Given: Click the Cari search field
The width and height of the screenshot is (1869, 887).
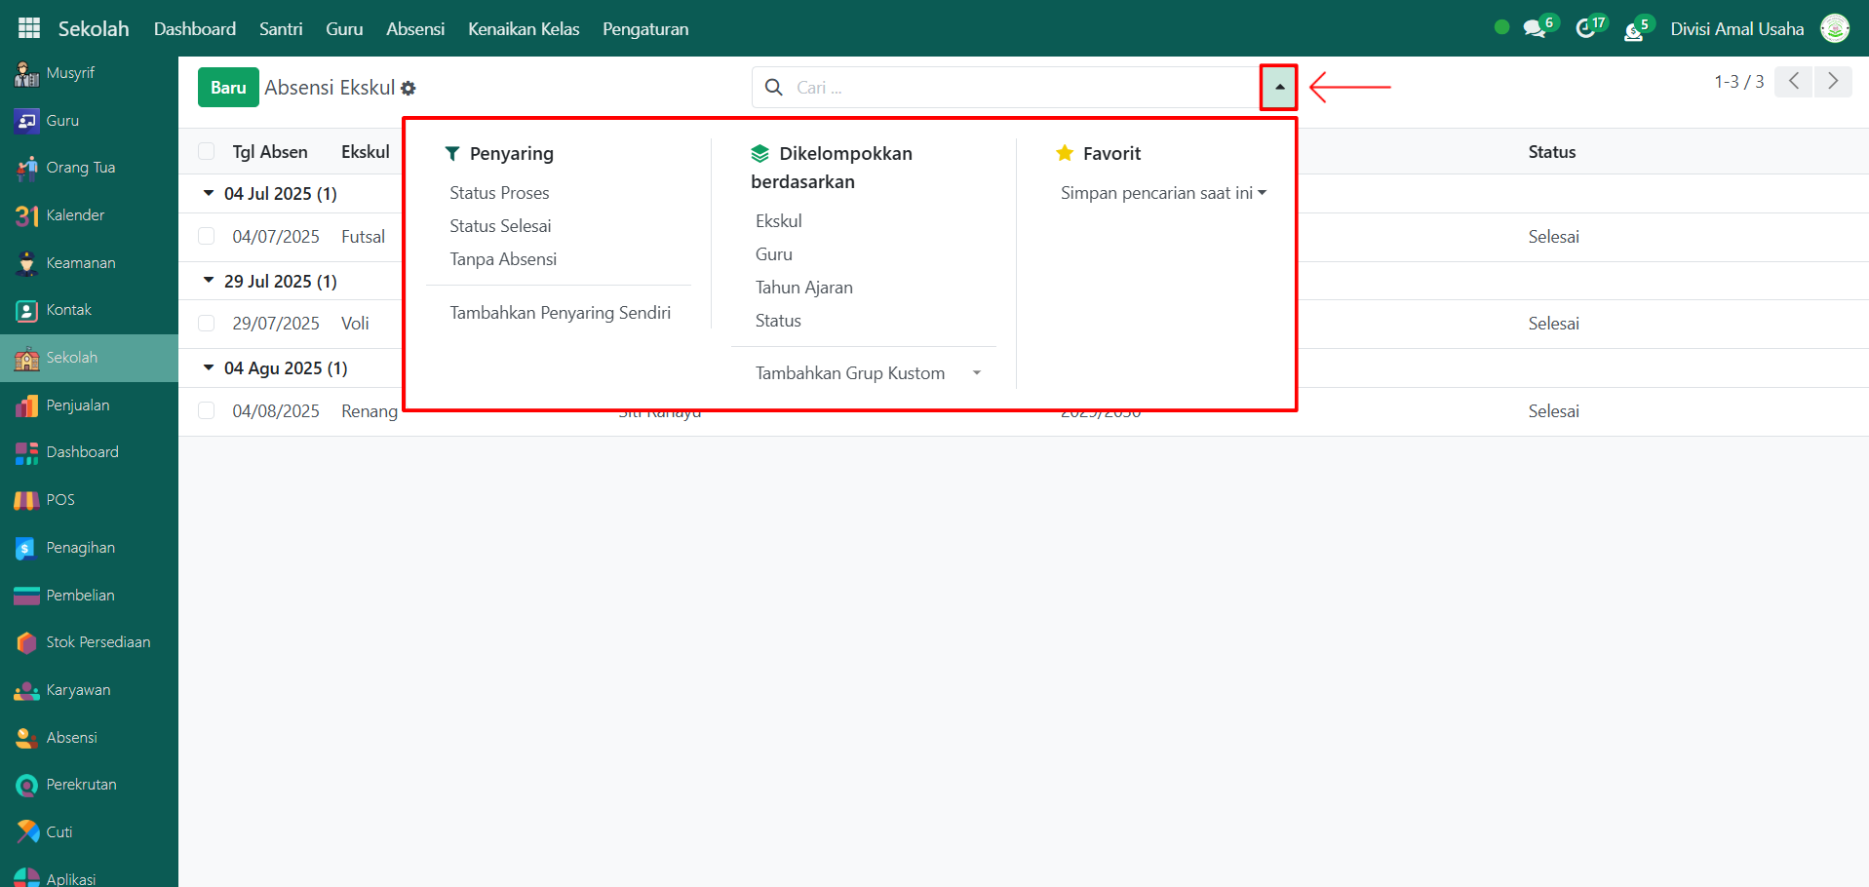Looking at the screenshot, I should 1014,87.
